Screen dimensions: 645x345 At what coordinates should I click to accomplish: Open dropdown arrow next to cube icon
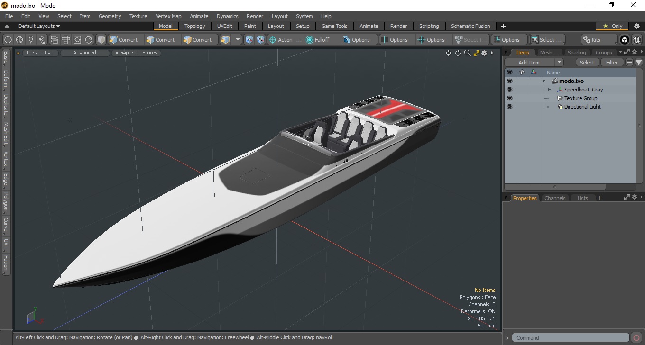point(238,40)
